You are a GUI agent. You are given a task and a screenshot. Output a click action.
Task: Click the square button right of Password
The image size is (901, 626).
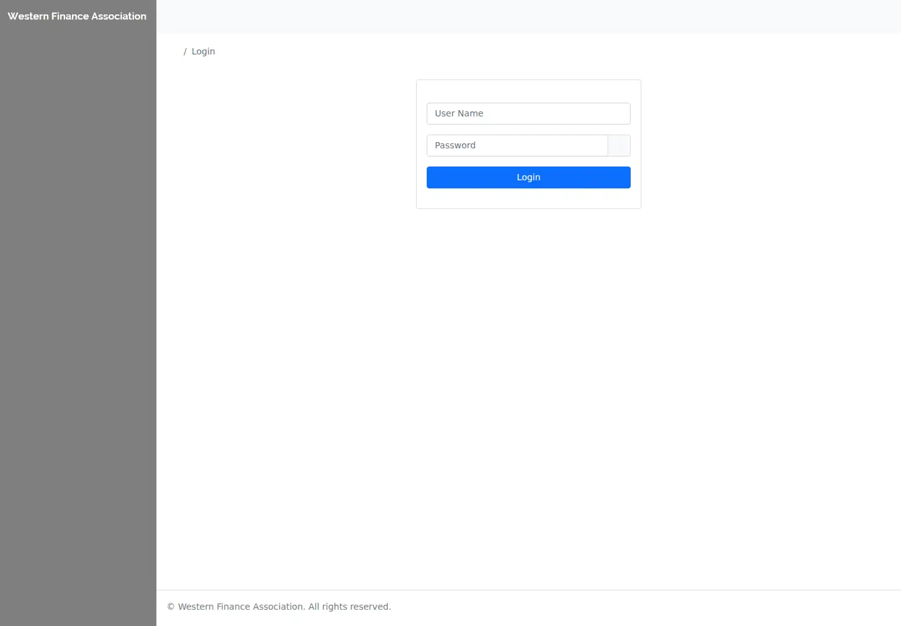pyautogui.click(x=619, y=145)
